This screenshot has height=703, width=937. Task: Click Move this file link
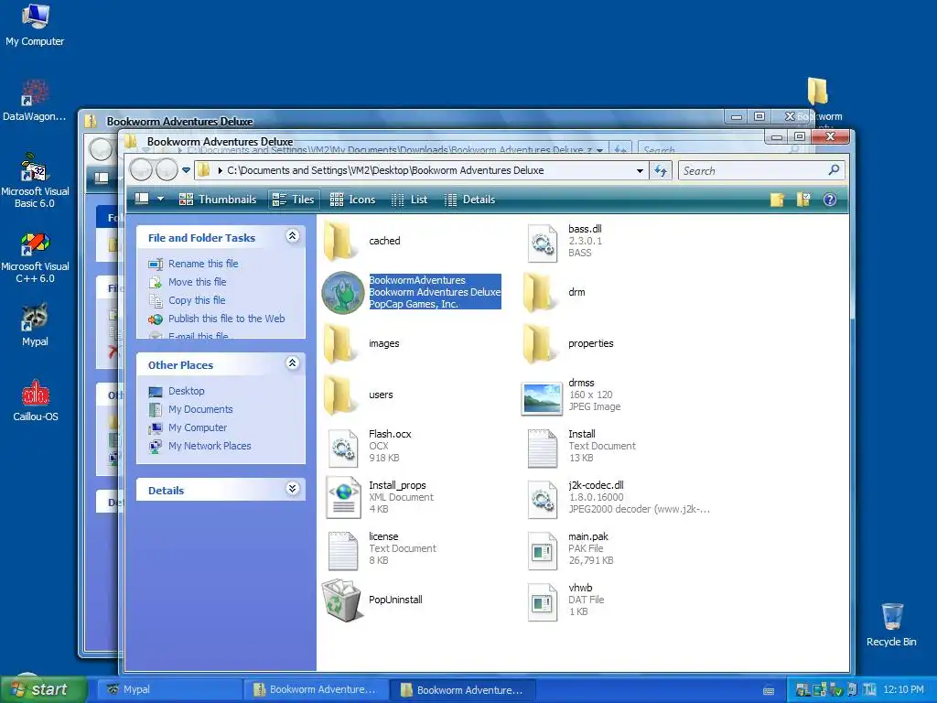coord(198,282)
